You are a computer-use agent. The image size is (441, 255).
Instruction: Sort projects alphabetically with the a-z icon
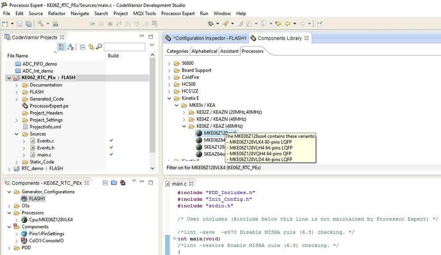[x=71, y=47]
